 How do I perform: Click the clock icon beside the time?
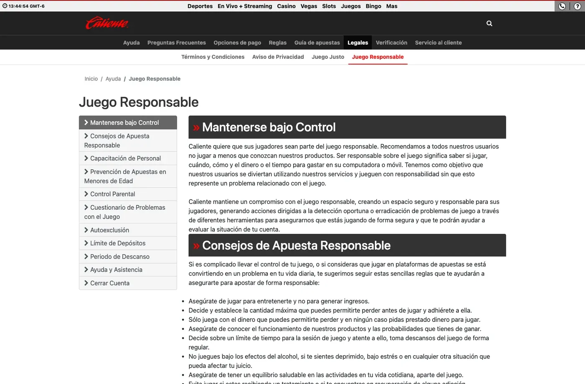5,6
